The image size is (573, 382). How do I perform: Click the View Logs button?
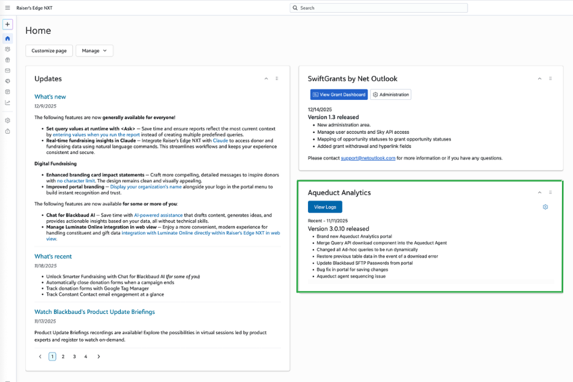[325, 207]
